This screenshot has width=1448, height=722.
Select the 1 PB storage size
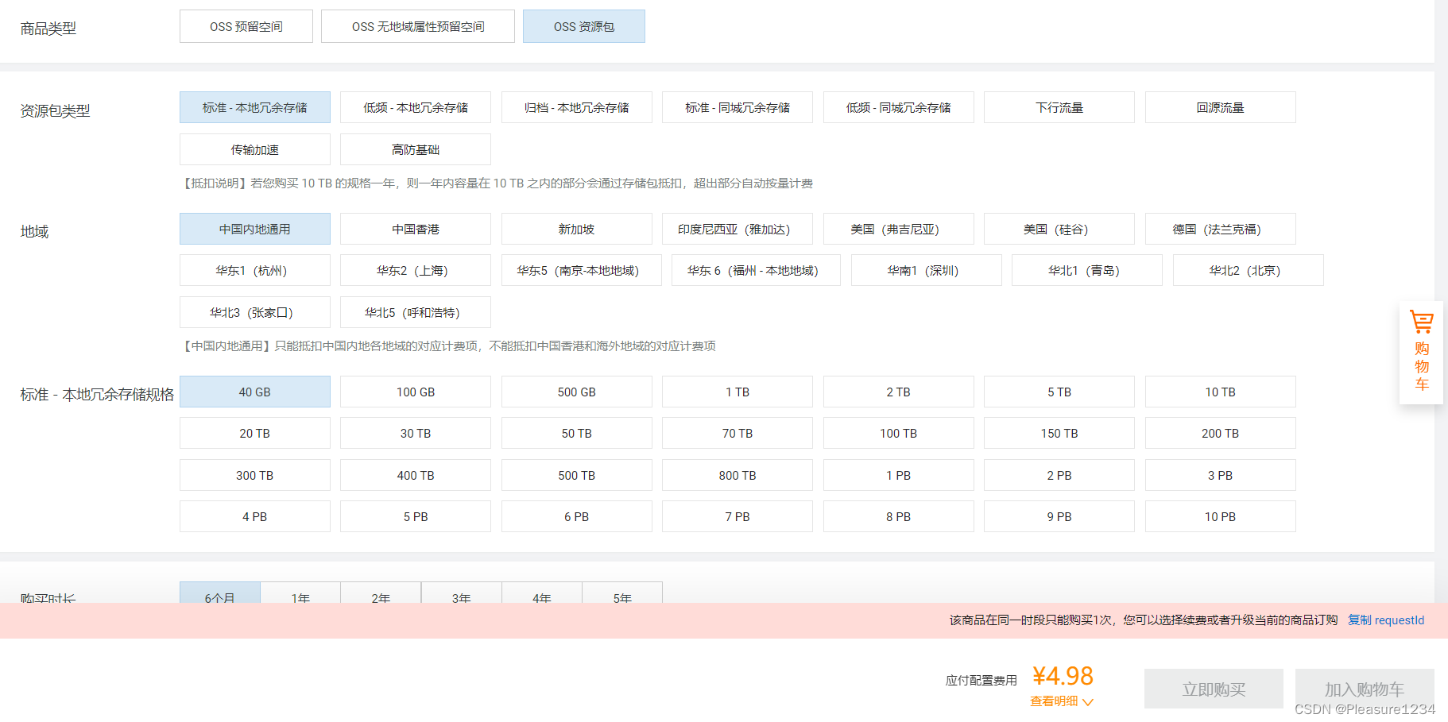click(x=899, y=475)
